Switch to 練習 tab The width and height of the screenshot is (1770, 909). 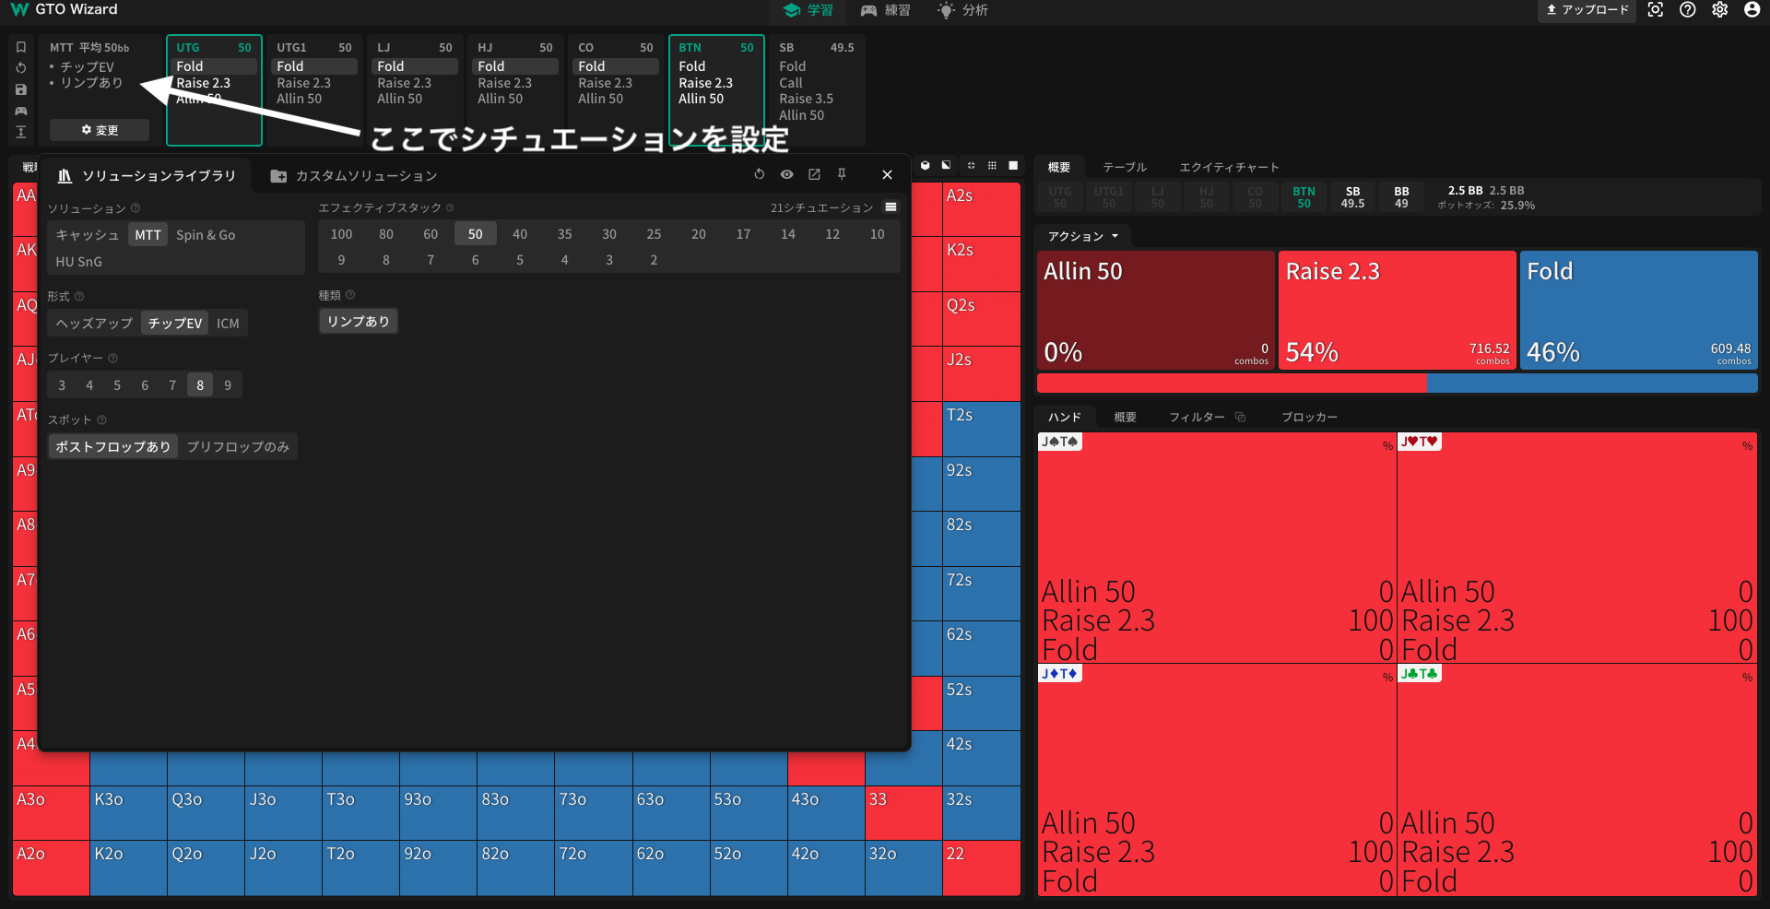click(886, 10)
